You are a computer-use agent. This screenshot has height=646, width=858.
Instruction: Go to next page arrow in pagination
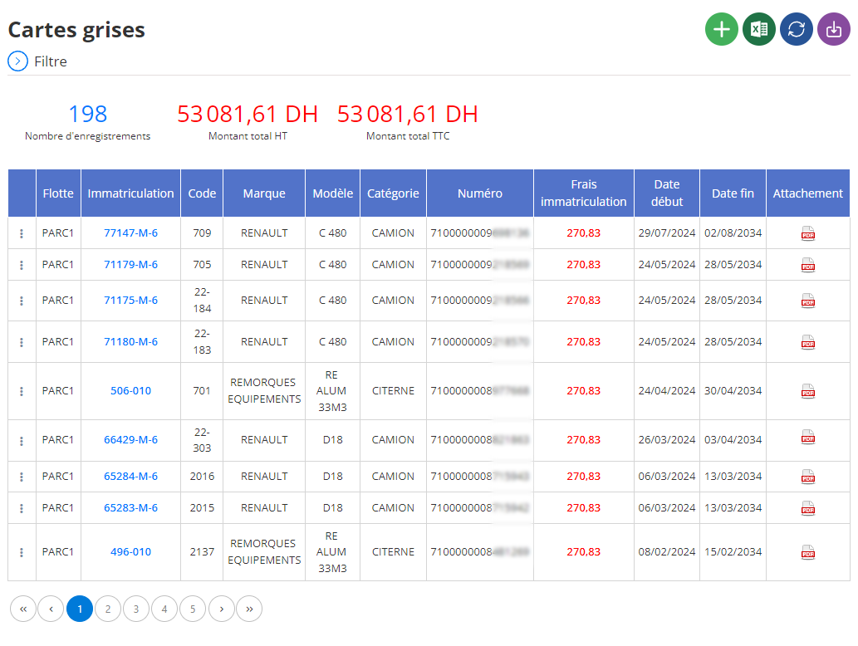click(222, 609)
